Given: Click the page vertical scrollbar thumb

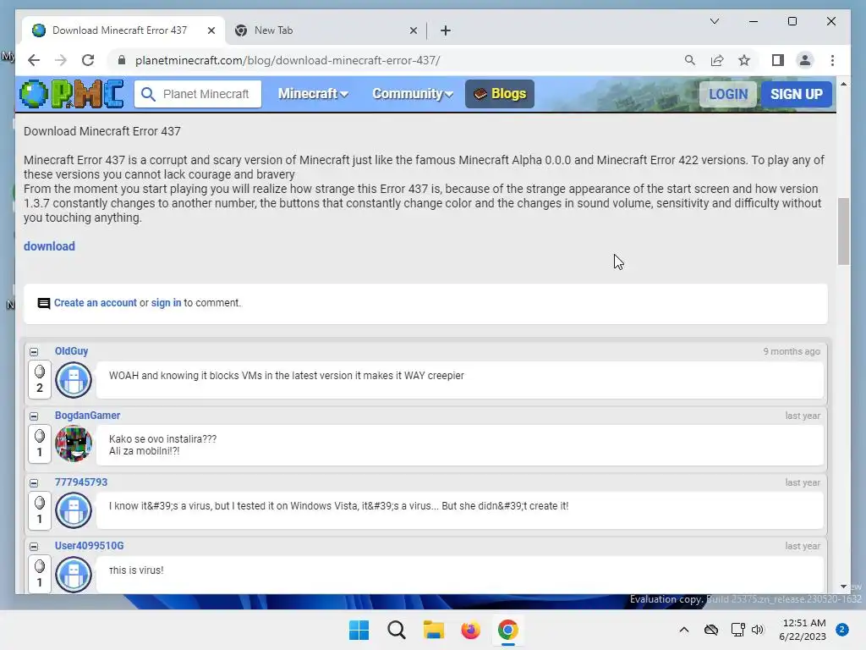Looking at the screenshot, I should coord(843,231).
